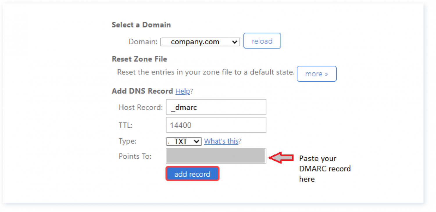The image size is (436, 212).
Task: Click the Reset Zone File heading
Action: pos(139,59)
